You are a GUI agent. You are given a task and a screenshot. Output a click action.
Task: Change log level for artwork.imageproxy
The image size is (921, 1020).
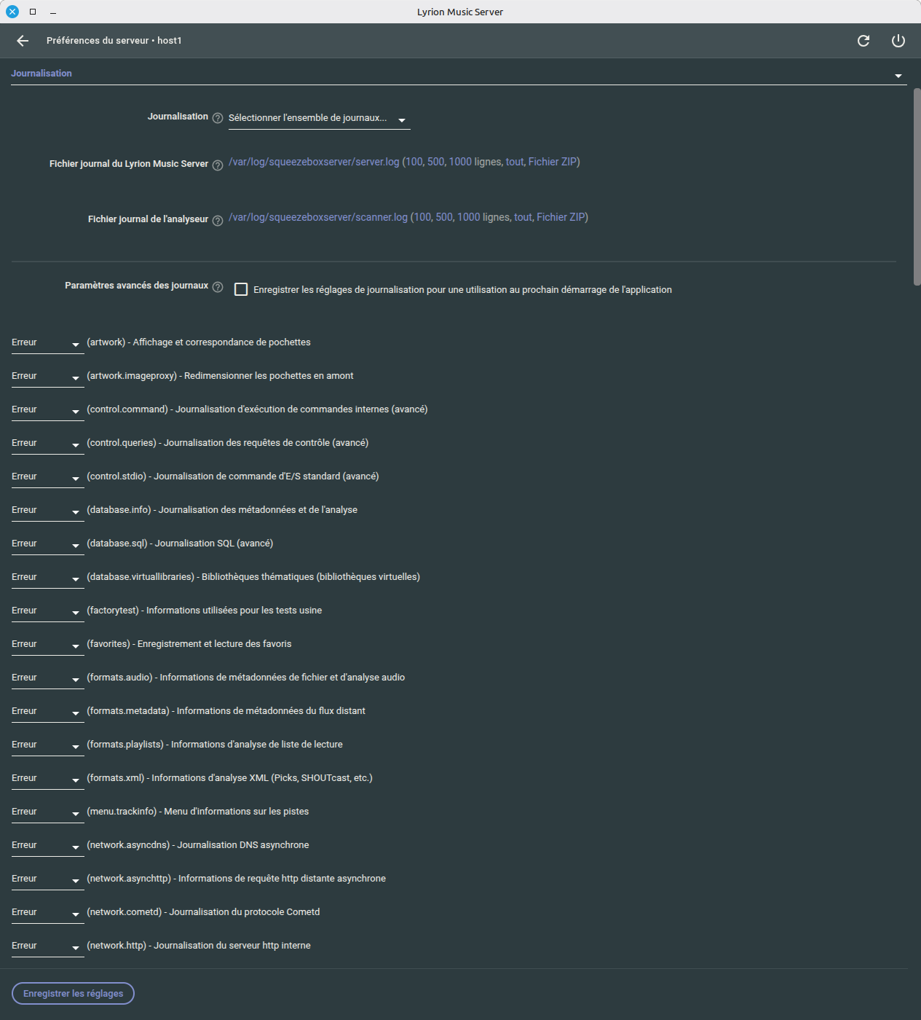pos(48,377)
